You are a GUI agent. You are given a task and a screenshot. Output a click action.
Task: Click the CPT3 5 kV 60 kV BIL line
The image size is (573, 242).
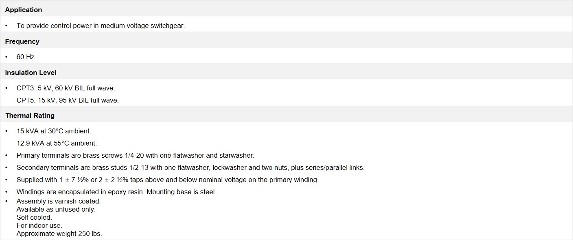coord(66,88)
